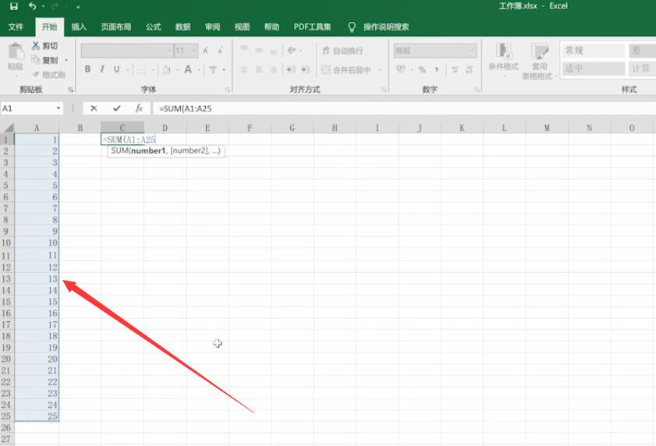
Task: Toggle Underline formatting
Action: pos(116,69)
